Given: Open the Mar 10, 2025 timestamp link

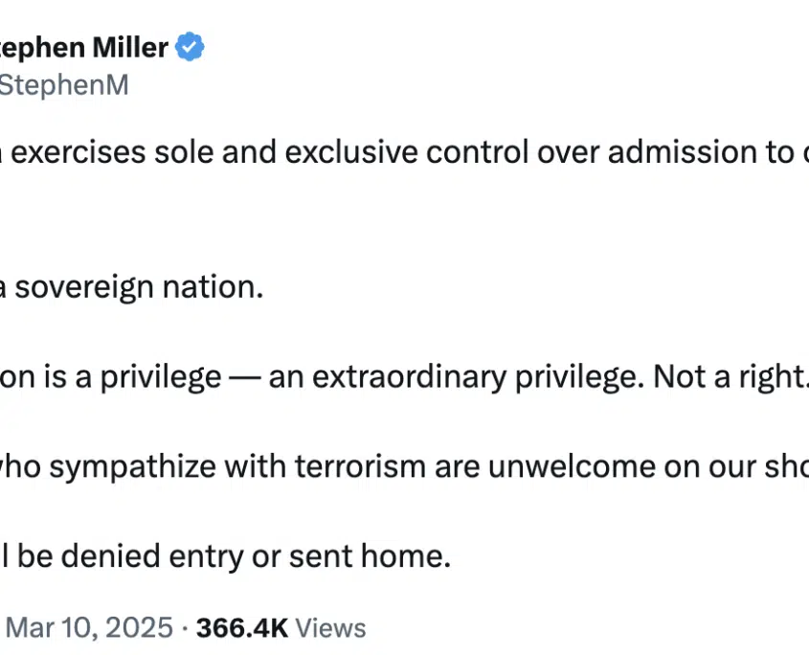Looking at the screenshot, I should click(89, 627).
